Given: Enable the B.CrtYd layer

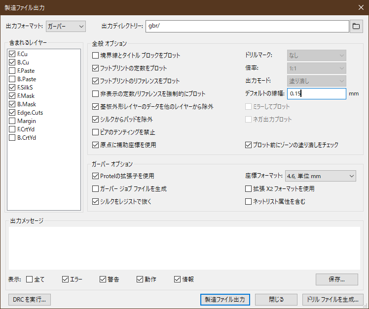Looking at the screenshot, I should pyautogui.click(x=12, y=138).
